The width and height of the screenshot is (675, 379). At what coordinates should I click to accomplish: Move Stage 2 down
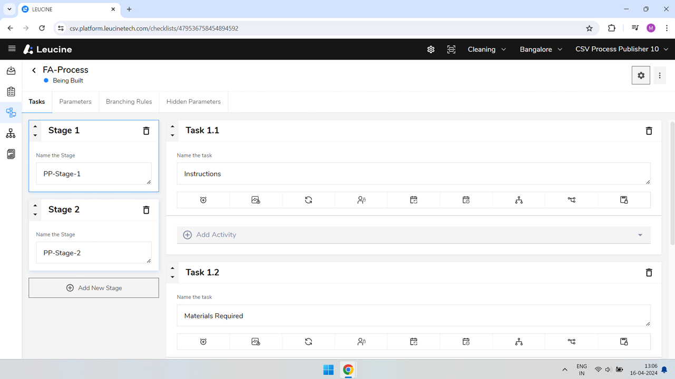35,215
